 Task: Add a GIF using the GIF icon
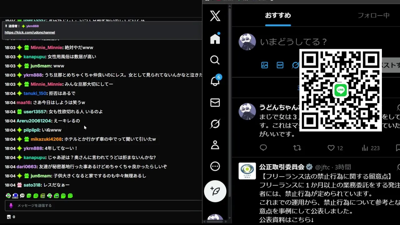pos(280,65)
